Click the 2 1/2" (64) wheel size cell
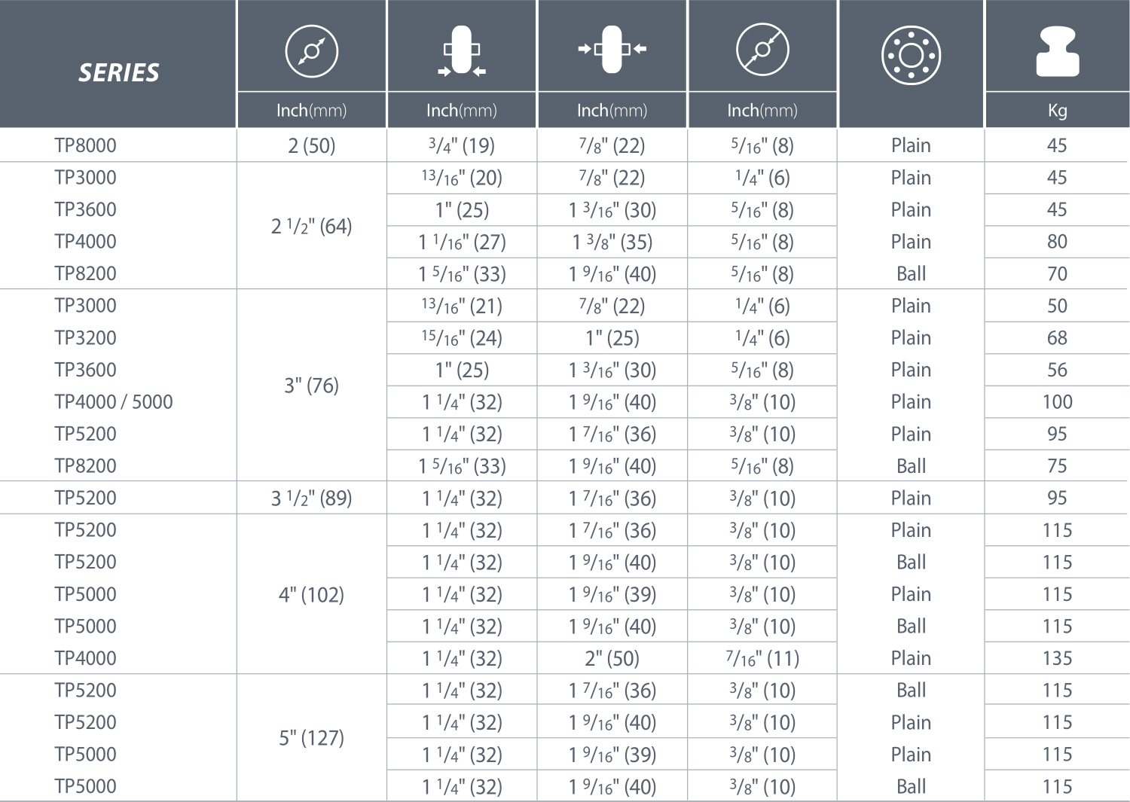The image size is (1130, 802). pos(311,226)
